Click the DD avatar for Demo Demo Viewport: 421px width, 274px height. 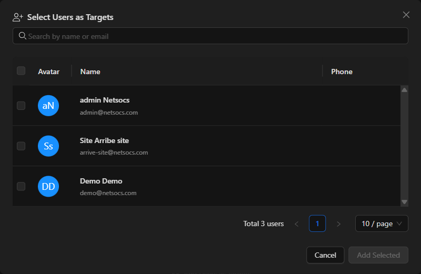coord(48,186)
